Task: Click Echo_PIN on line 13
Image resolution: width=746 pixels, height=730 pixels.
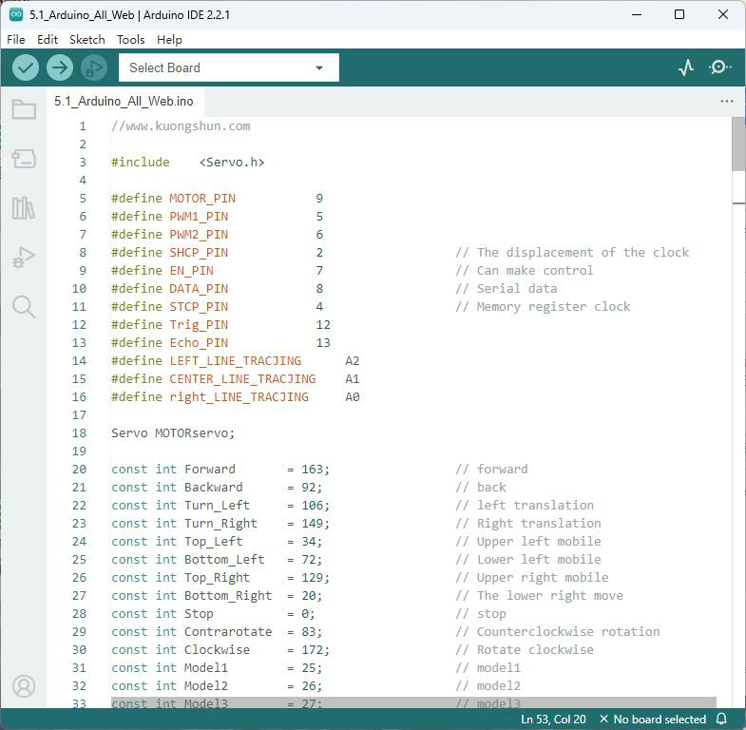Action: pyautogui.click(x=199, y=343)
